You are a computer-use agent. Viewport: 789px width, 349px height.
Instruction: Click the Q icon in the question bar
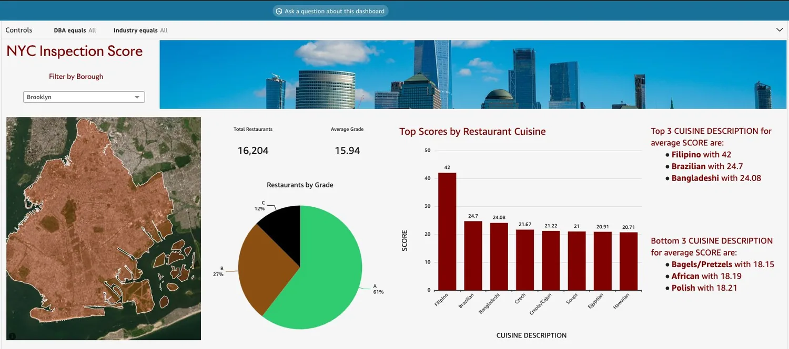click(279, 11)
